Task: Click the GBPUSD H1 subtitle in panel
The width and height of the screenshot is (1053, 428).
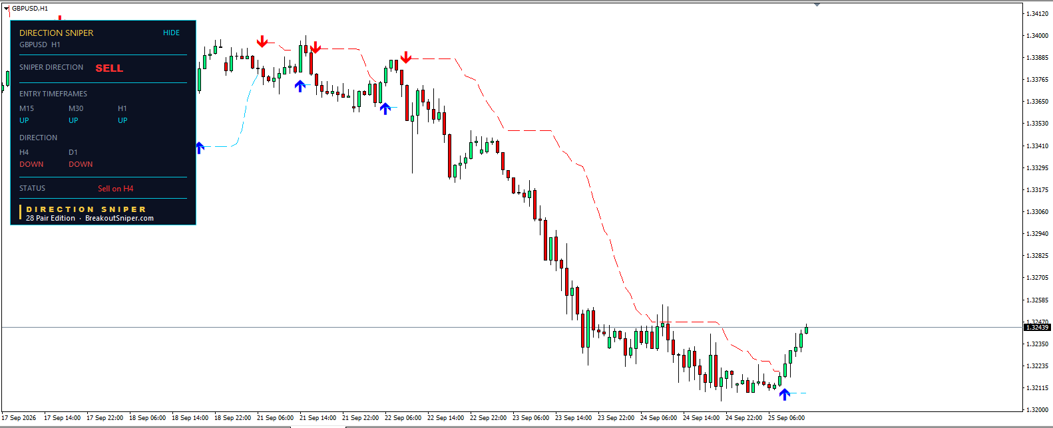Action: [x=40, y=45]
